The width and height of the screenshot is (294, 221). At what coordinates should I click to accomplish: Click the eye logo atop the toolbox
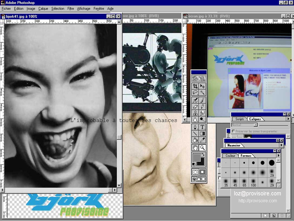(x=199, y=78)
